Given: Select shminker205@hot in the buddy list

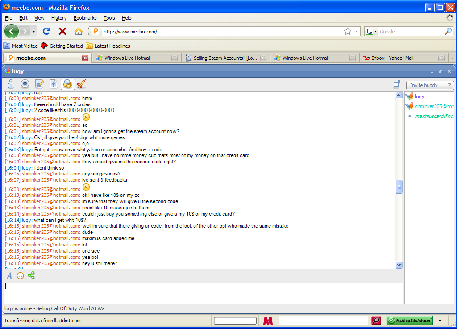Looking at the screenshot, I should click(429, 106).
